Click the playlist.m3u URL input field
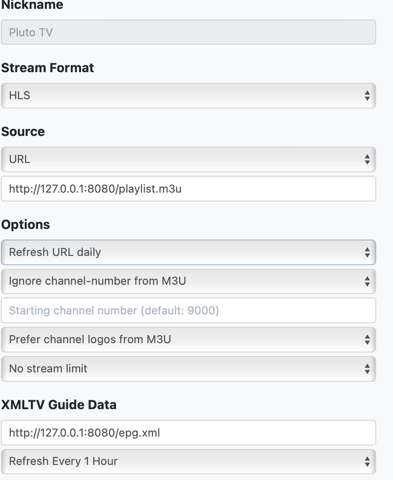The width and height of the screenshot is (393, 480). click(x=188, y=189)
